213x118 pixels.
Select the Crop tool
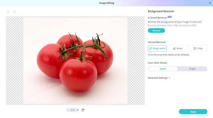click(x=198, y=48)
